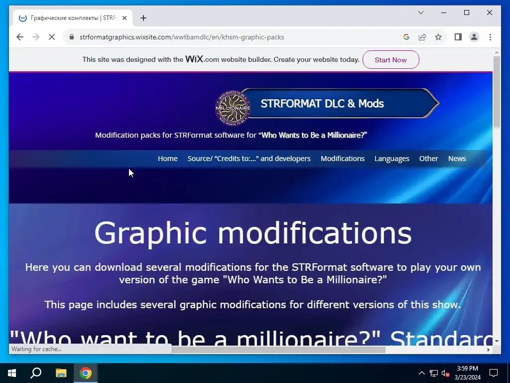Click the Chrome taskbar icon
The image size is (510, 383).
[86, 373]
